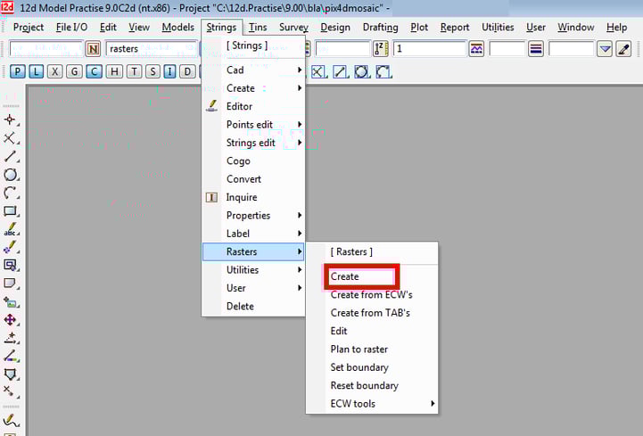Toggle the L snap button
Image resolution: width=643 pixels, height=436 pixels.
[x=36, y=71]
